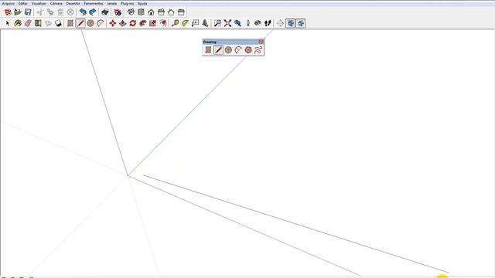Activate Zoom Window magnifier tool
The width and height of the screenshot is (495, 278).
click(217, 23)
